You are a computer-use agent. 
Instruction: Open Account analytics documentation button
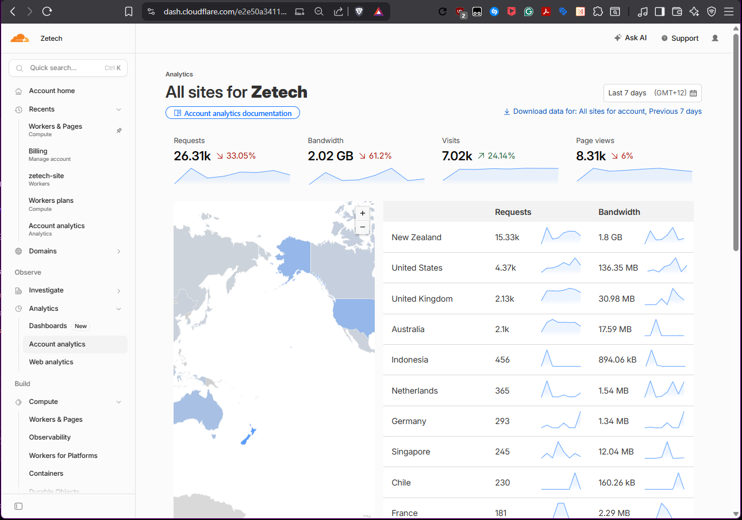click(233, 113)
